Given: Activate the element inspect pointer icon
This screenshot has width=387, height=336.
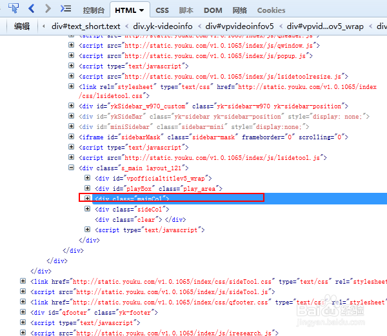Looking at the screenshot, I should point(14,8).
